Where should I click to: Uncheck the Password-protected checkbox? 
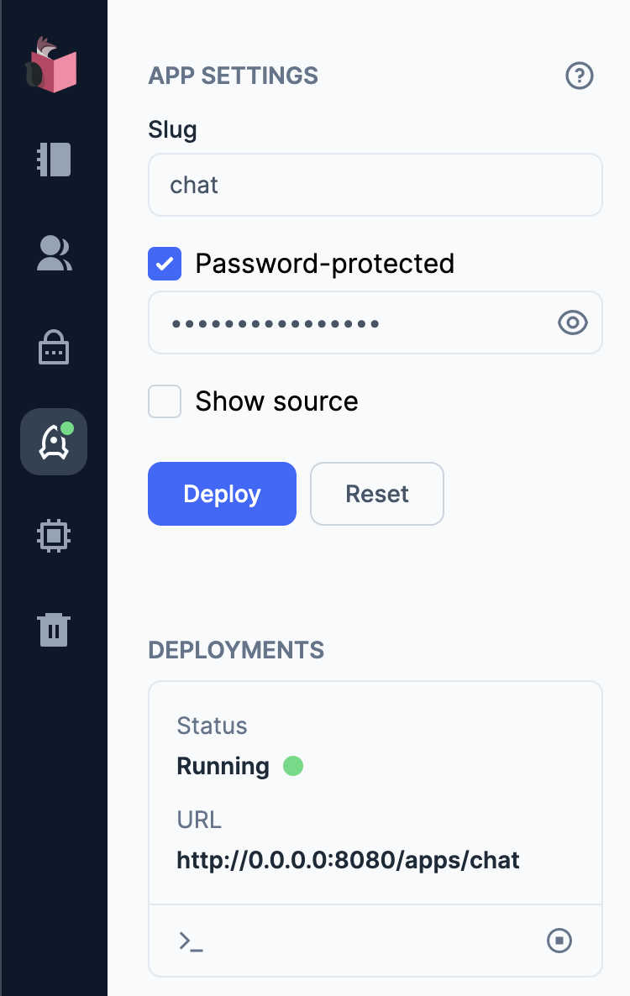tap(165, 264)
